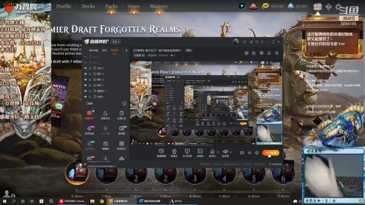Open the 弹幕助手 tool in the toolbox
The width and height of the screenshot is (365, 205).
[89, 115]
